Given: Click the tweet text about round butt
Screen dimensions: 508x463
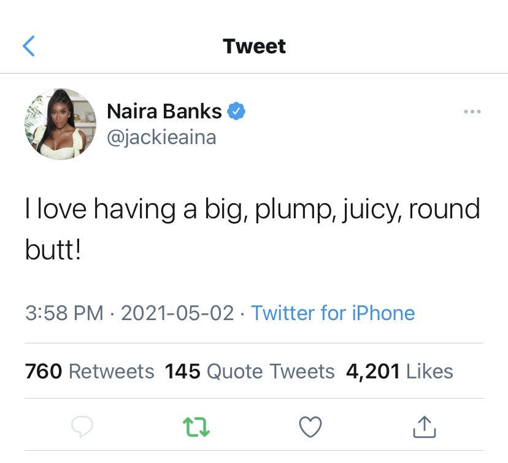Looking at the screenshot, I should (x=252, y=229).
